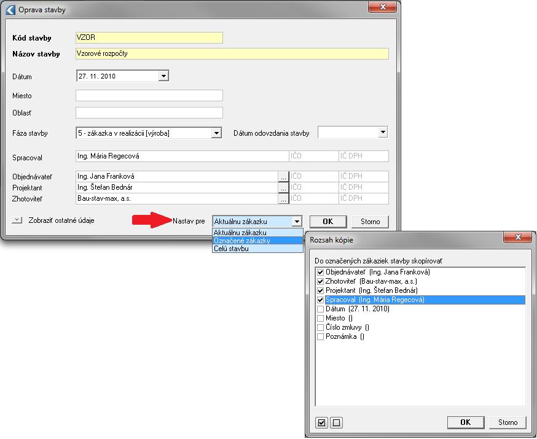
Task: Uncheck Zhotoviteľ (Bau-stav-max, a.s.) checkbox
Action: (321, 282)
